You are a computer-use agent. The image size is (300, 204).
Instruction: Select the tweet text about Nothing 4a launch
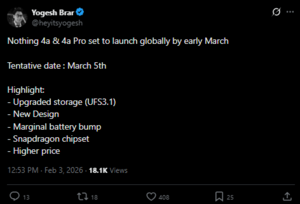pyautogui.click(x=117, y=41)
